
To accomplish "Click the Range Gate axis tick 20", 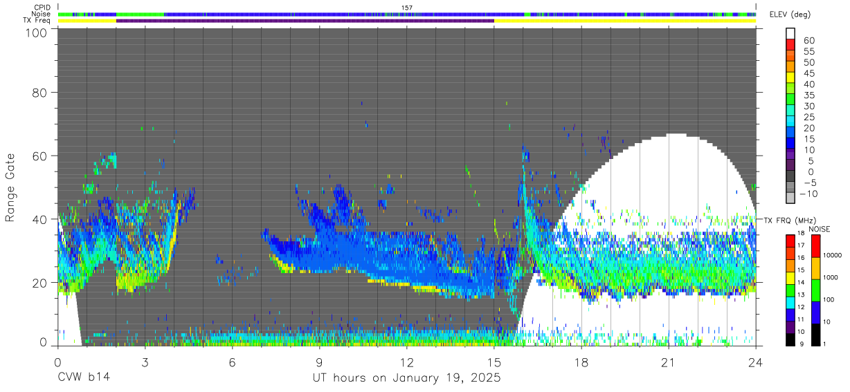I will (x=40, y=282).
